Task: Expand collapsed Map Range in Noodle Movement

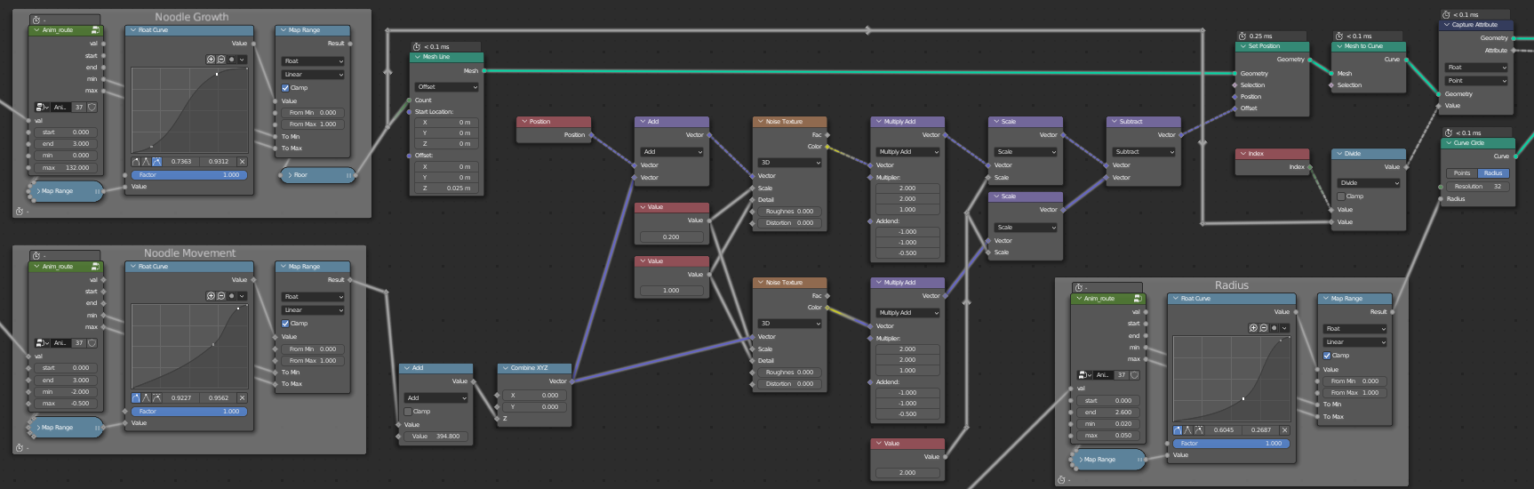Action: (x=36, y=428)
